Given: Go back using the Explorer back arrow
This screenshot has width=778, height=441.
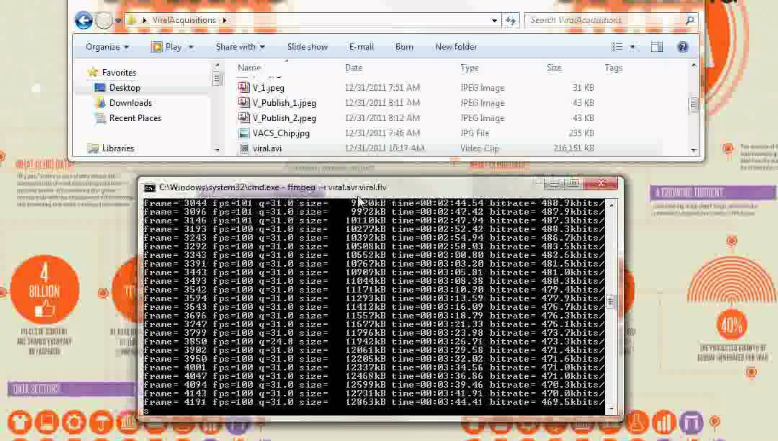Looking at the screenshot, I should coord(84,20).
